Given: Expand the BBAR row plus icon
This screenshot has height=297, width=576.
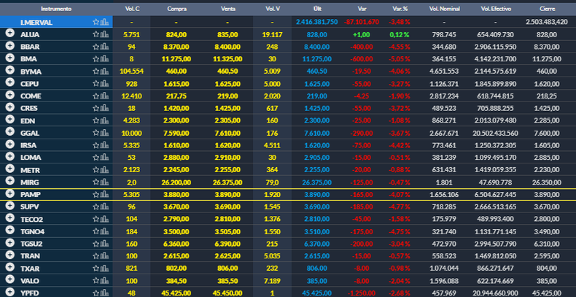Looking at the screenshot, I should (x=10, y=46).
